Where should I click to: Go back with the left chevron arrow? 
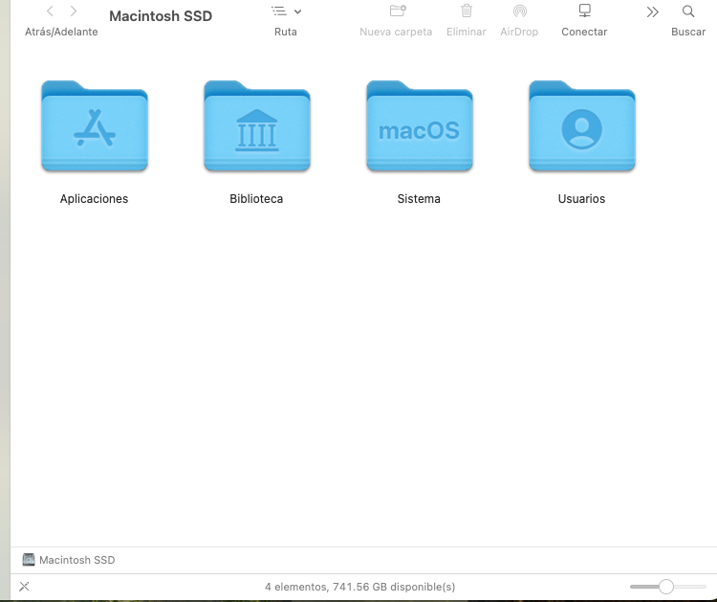[x=51, y=11]
